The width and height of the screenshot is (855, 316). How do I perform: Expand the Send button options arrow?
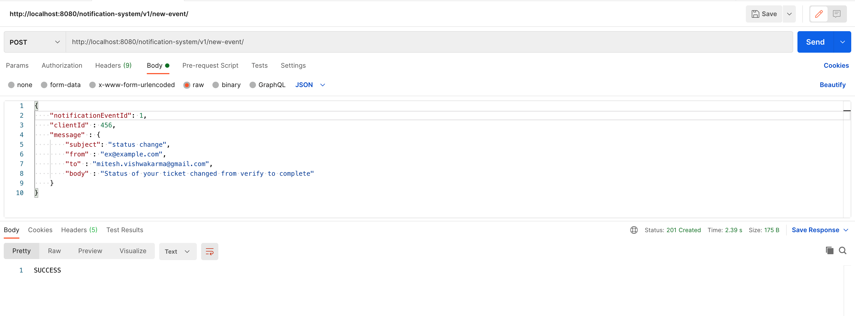pyautogui.click(x=842, y=42)
